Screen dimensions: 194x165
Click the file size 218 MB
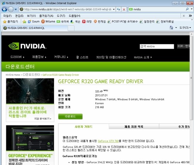coord(99,107)
